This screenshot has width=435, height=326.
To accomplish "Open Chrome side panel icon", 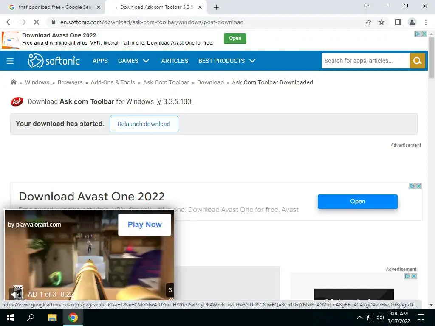I will tap(398, 22).
